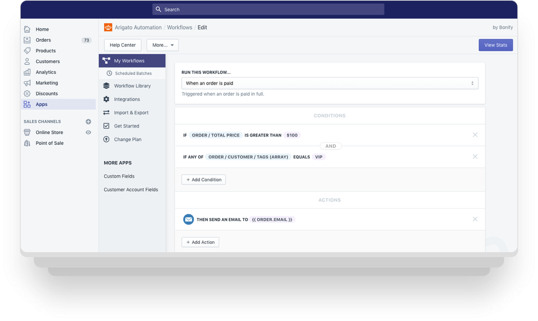Go to Orders in left navigation
The image size is (538, 321).
(43, 40)
